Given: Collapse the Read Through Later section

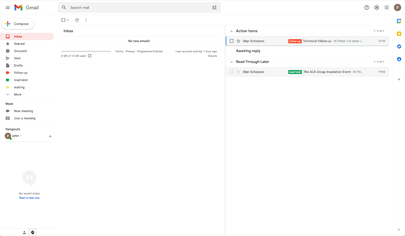Looking at the screenshot, I should [x=231, y=62].
